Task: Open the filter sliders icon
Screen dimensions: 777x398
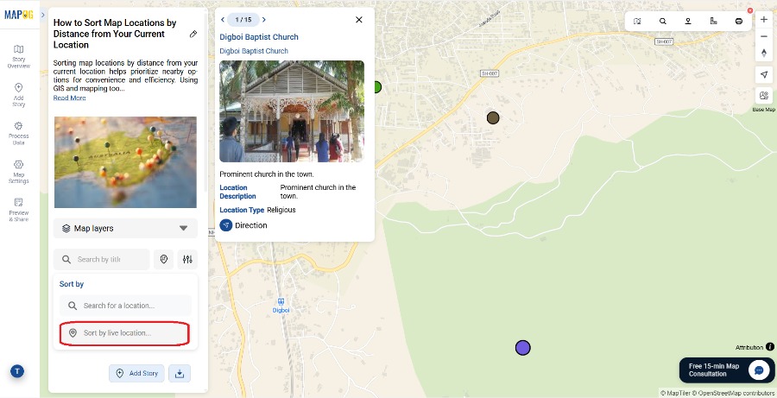Action: point(187,259)
